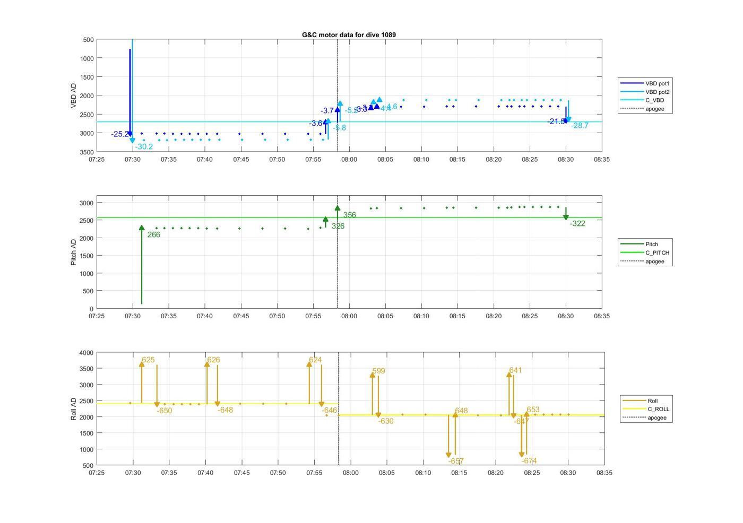Viewport: 743px width, 523px height.
Task: Click the '08:35' time tick under the Roll plot
Action: [x=604, y=473]
